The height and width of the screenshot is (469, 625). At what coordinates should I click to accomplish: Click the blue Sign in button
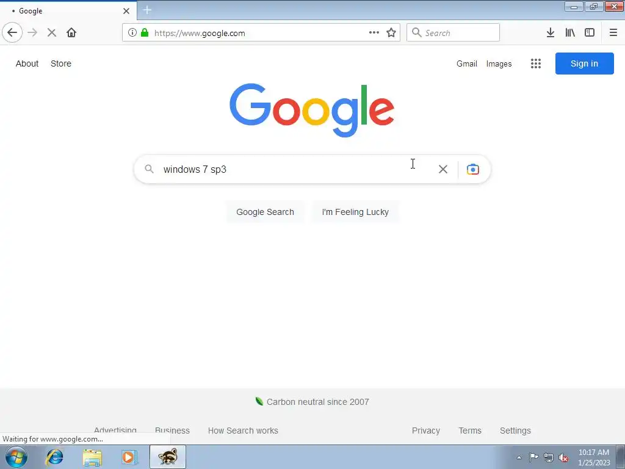coord(584,64)
